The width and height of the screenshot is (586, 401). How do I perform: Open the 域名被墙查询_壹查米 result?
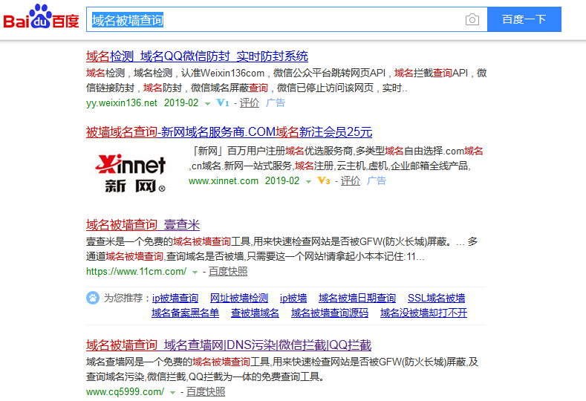[x=143, y=225]
